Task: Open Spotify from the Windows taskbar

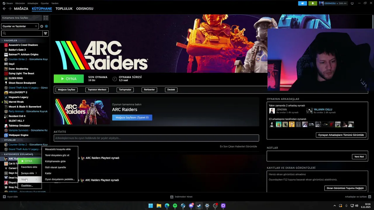Action: tap(175, 206)
